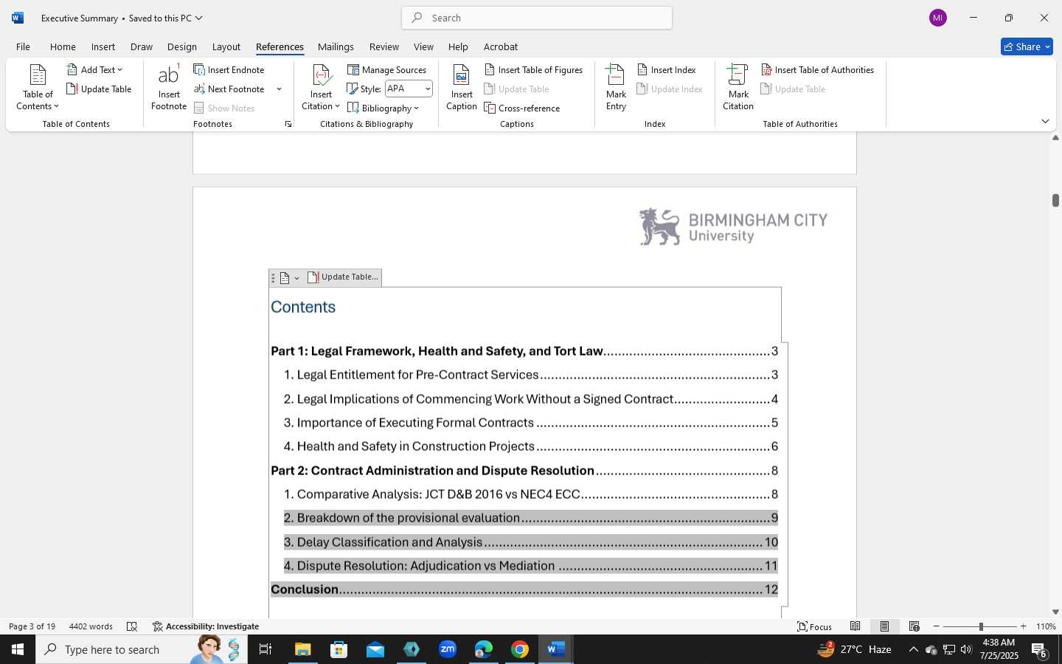Image resolution: width=1062 pixels, height=664 pixels.
Task: Insert Table of Authorities
Action: click(x=818, y=69)
